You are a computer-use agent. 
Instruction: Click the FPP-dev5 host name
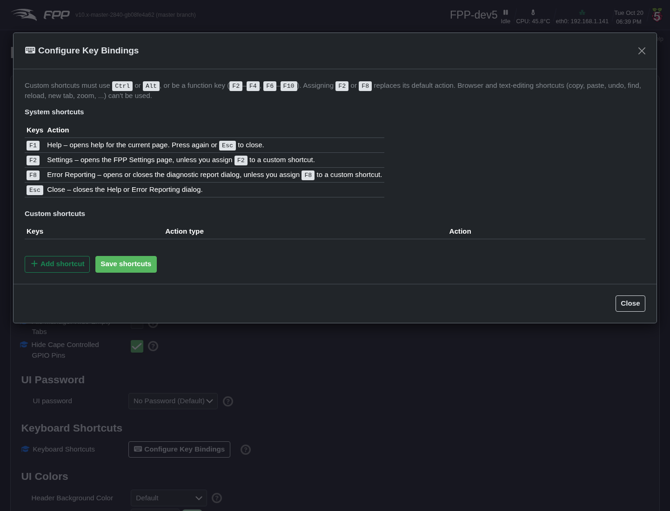click(474, 15)
